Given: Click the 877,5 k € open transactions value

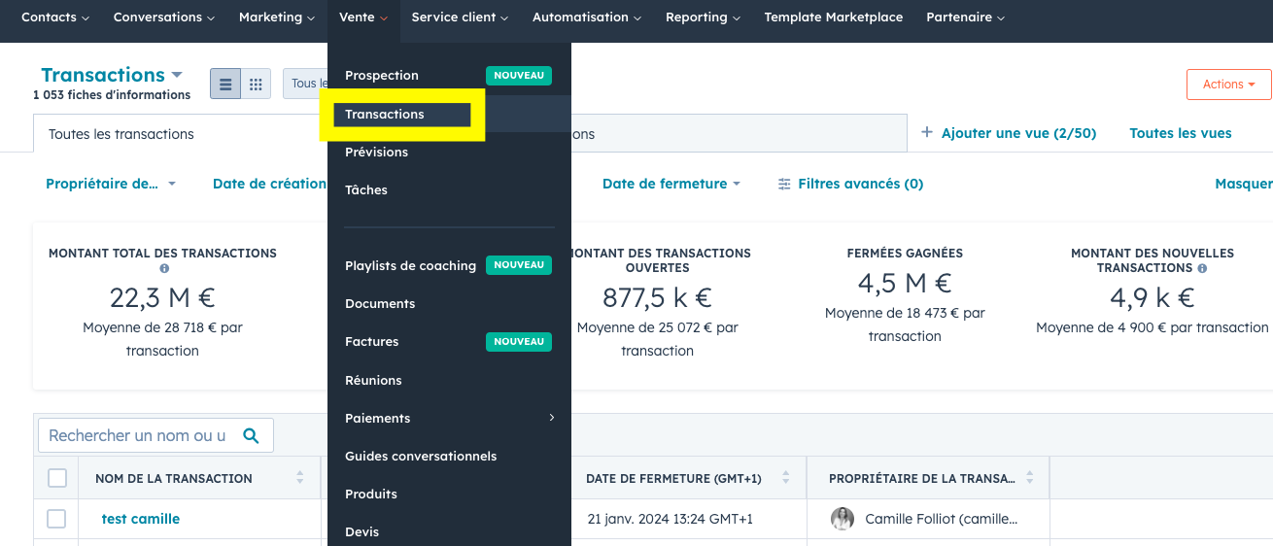Looking at the screenshot, I should point(657,297).
